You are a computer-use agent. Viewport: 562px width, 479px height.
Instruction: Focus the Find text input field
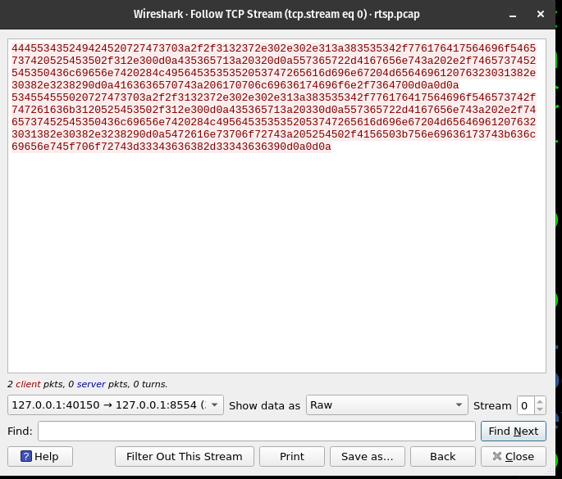256,432
